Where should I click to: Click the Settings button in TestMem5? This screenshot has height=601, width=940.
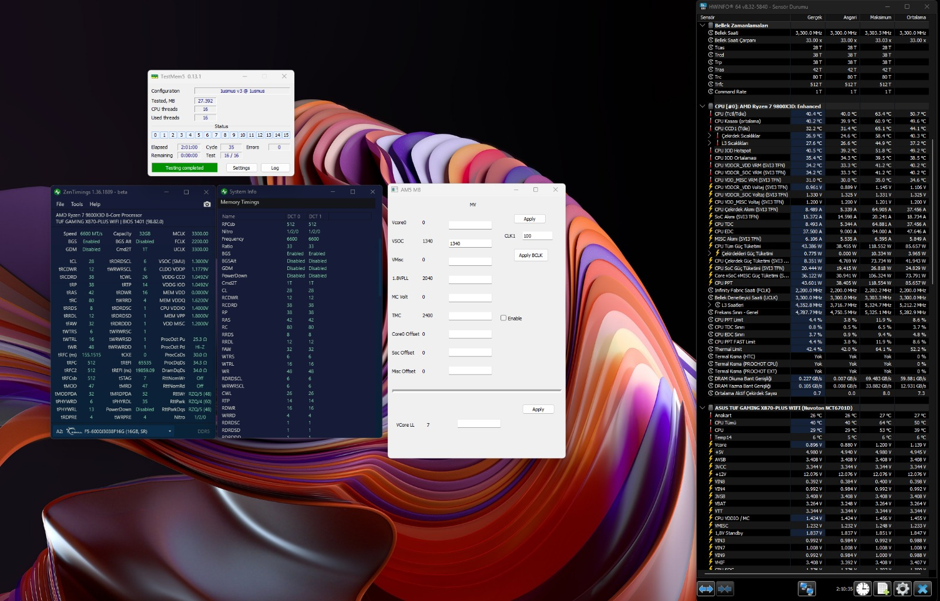click(x=241, y=168)
